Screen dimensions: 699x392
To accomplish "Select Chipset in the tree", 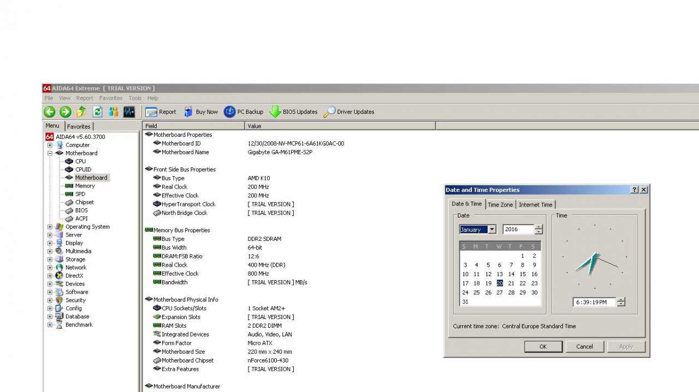I will 85,202.
